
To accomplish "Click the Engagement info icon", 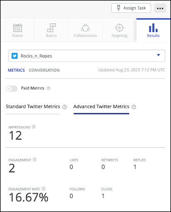I will 34,160.
